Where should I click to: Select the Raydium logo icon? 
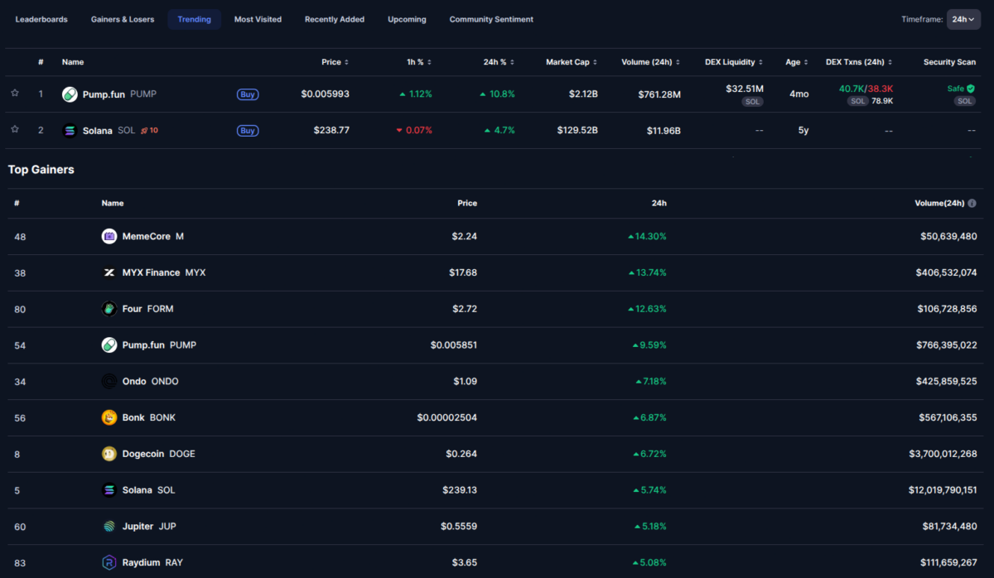(109, 562)
